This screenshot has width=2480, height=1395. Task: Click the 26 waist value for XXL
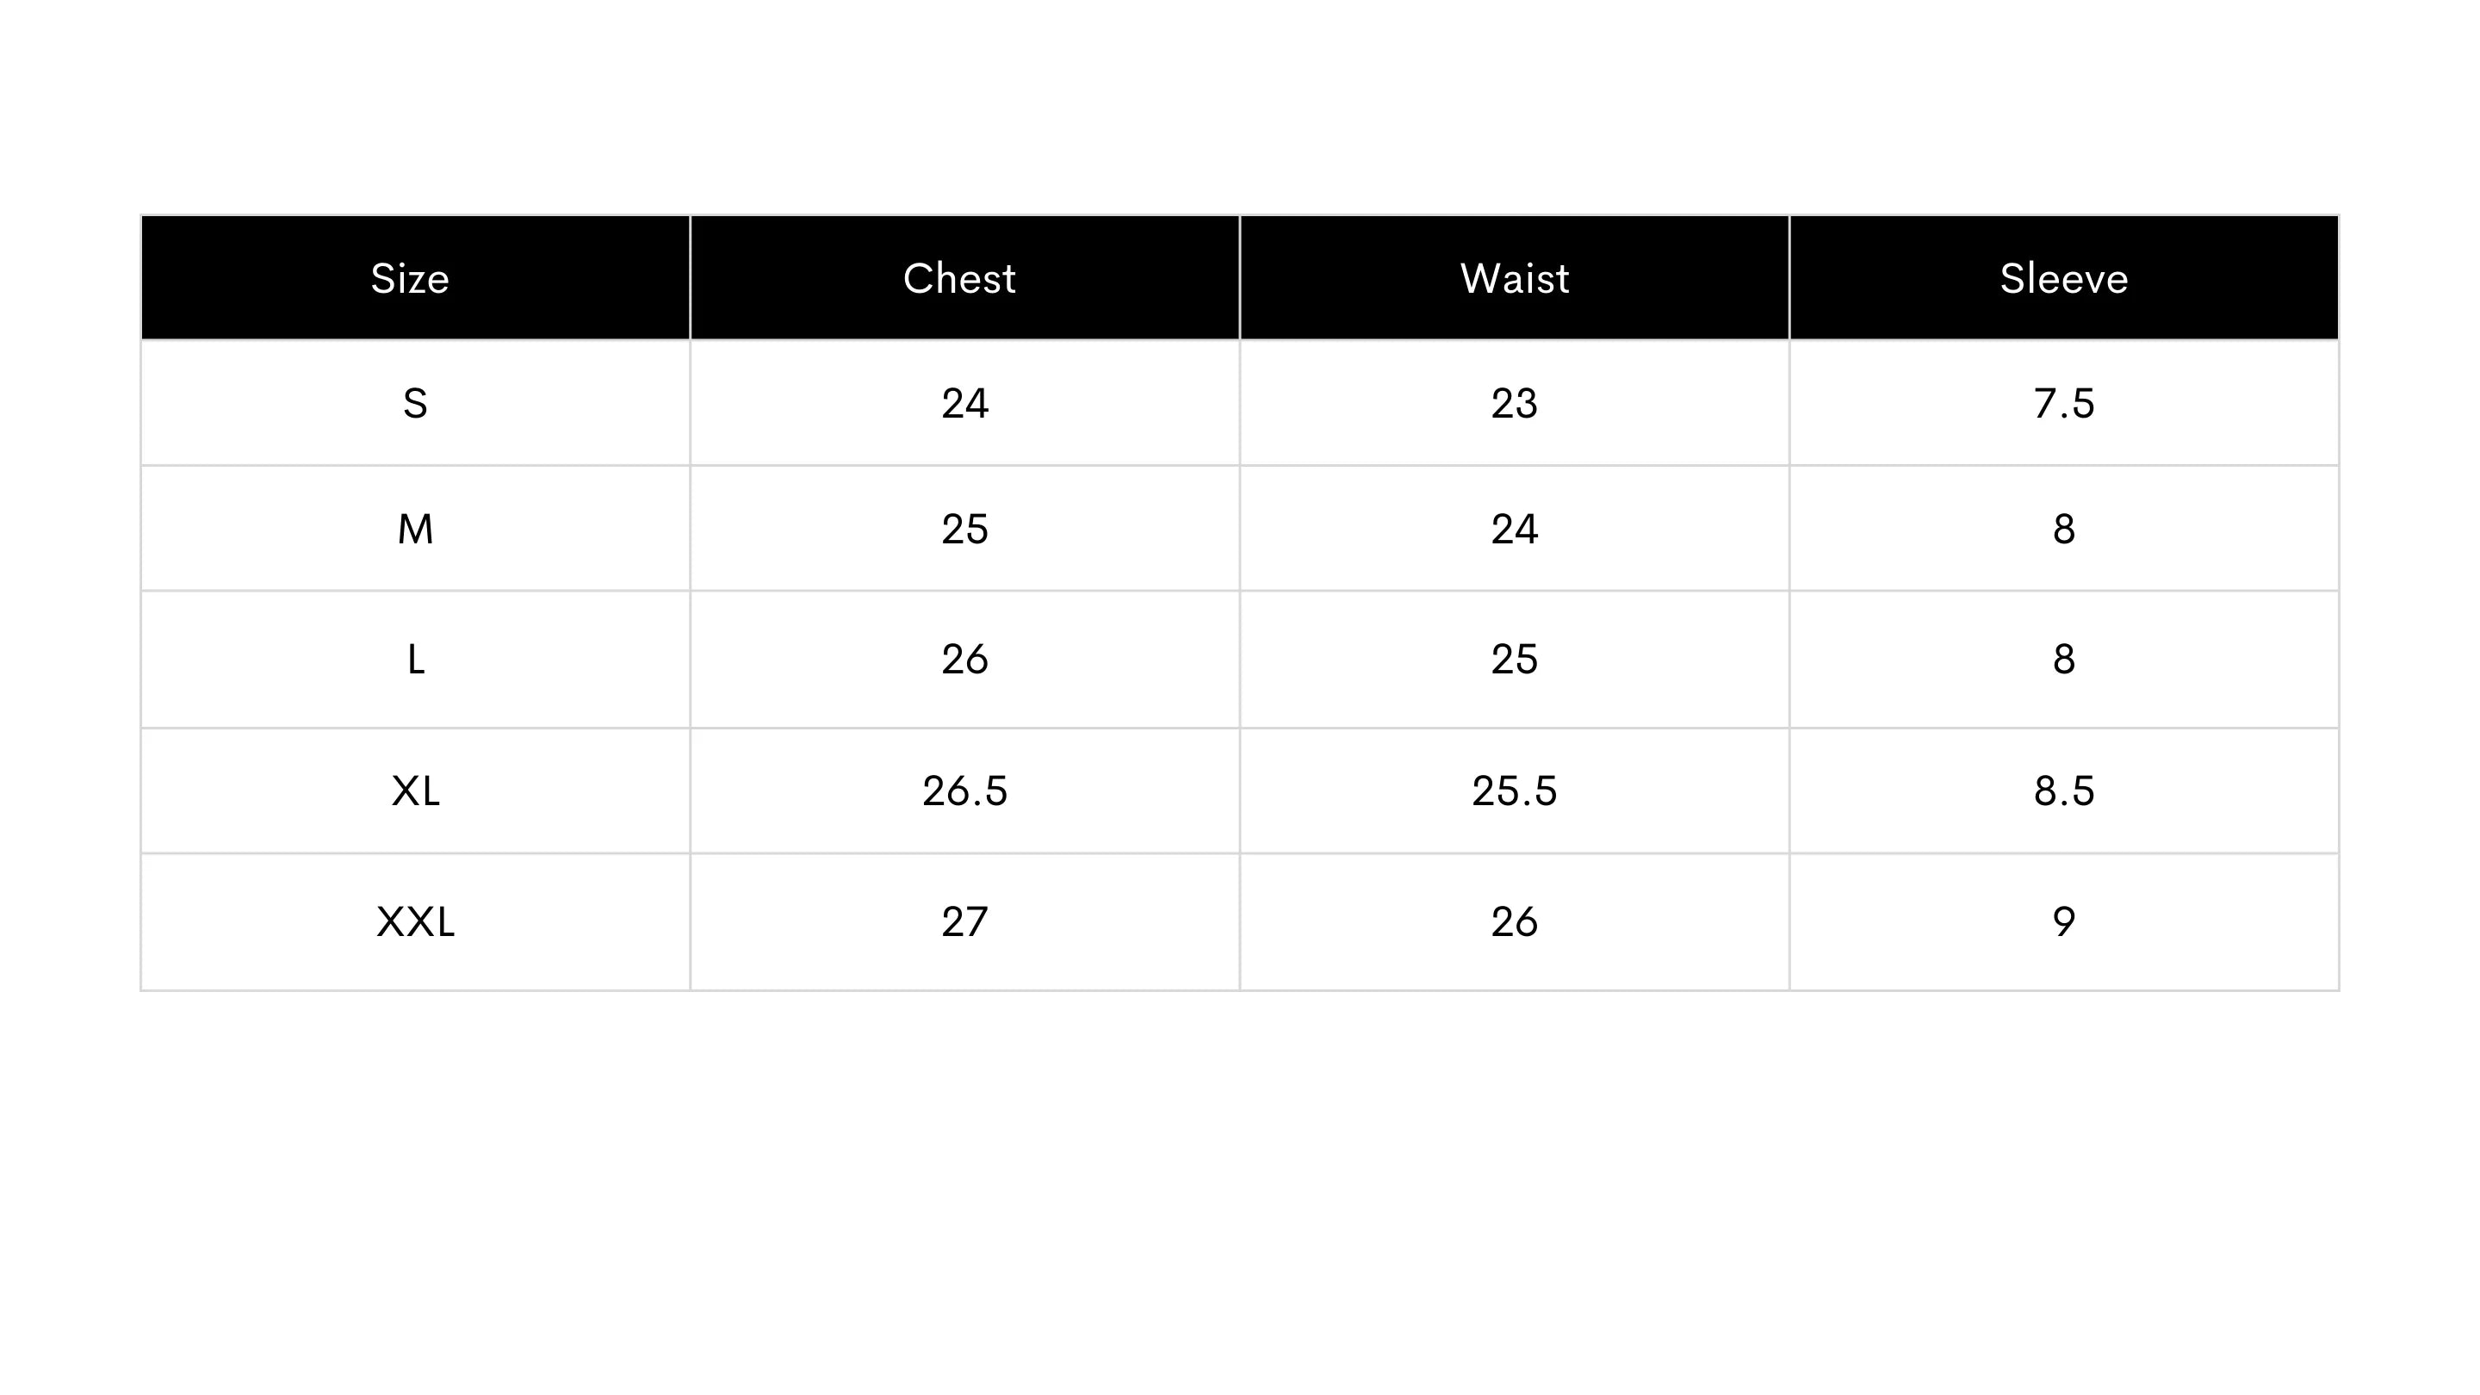[1515, 922]
